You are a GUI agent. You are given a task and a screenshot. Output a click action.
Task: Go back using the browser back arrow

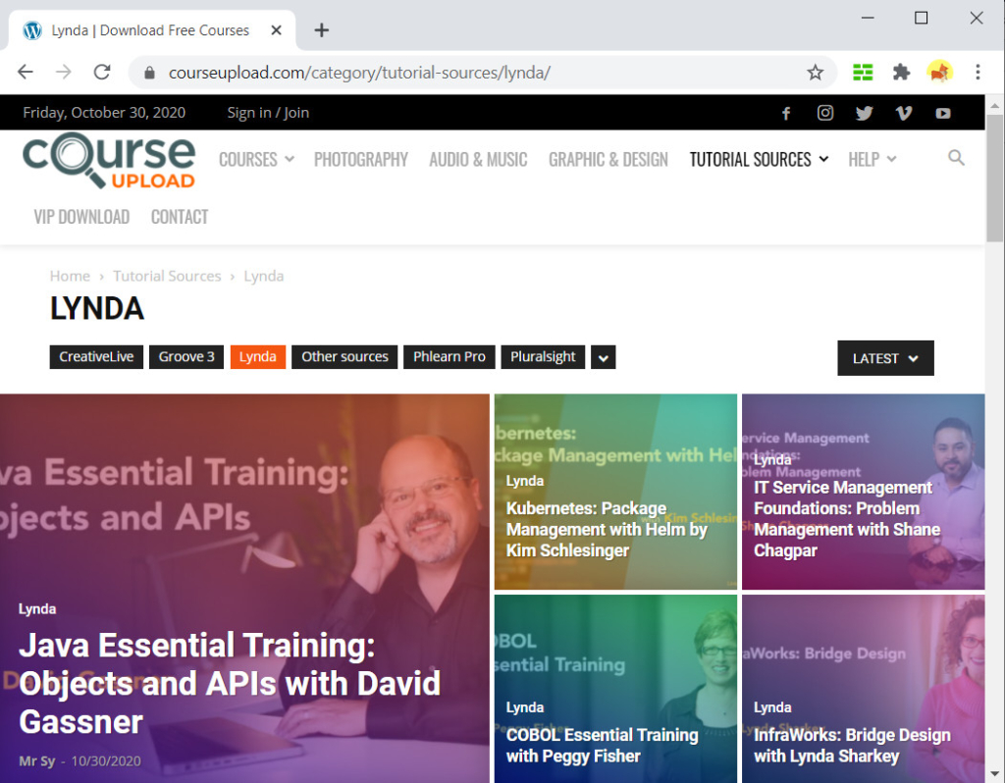[x=25, y=72]
